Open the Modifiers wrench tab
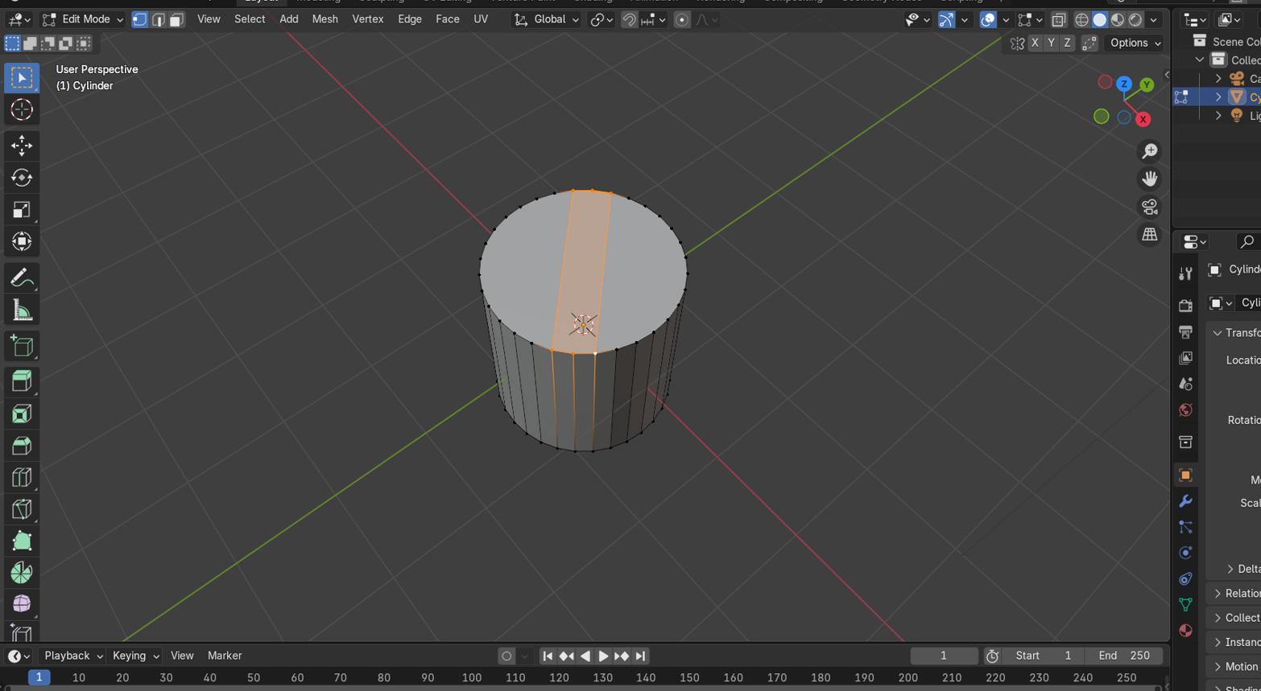Viewport: 1261px width, 691px height. pyautogui.click(x=1185, y=501)
